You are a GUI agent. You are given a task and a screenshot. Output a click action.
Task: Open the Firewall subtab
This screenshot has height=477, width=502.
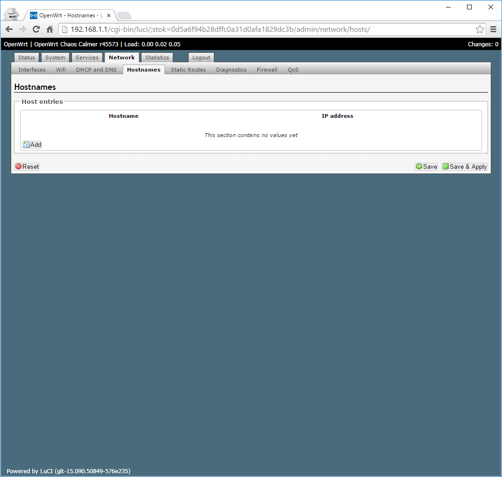(x=267, y=70)
